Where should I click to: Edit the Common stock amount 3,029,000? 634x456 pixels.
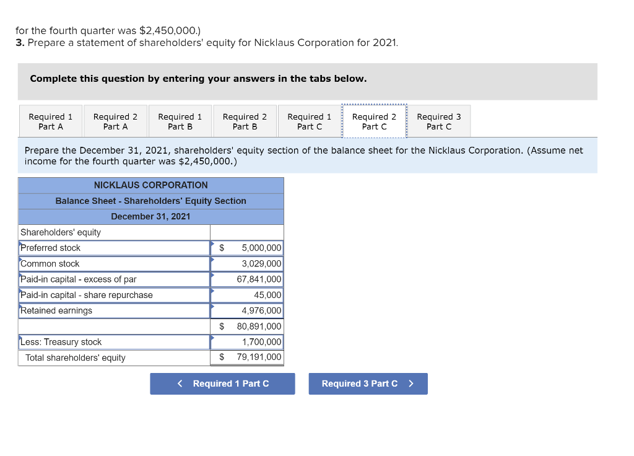click(247, 264)
